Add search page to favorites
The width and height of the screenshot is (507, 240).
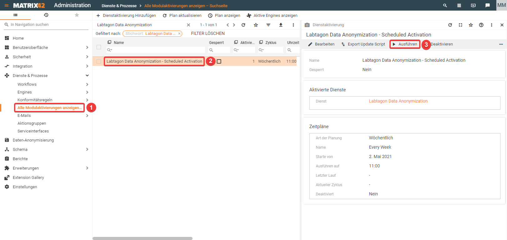(x=256, y=25)
